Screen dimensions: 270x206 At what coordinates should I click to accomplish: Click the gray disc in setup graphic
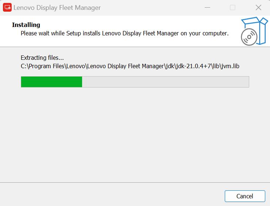coord(248,38)
